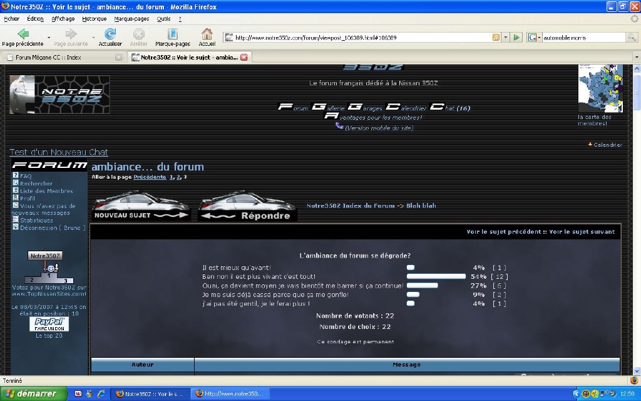Open Voir le sujet suivant link
641x401 pixels.
pyautogui.click(x=582, y=232)
